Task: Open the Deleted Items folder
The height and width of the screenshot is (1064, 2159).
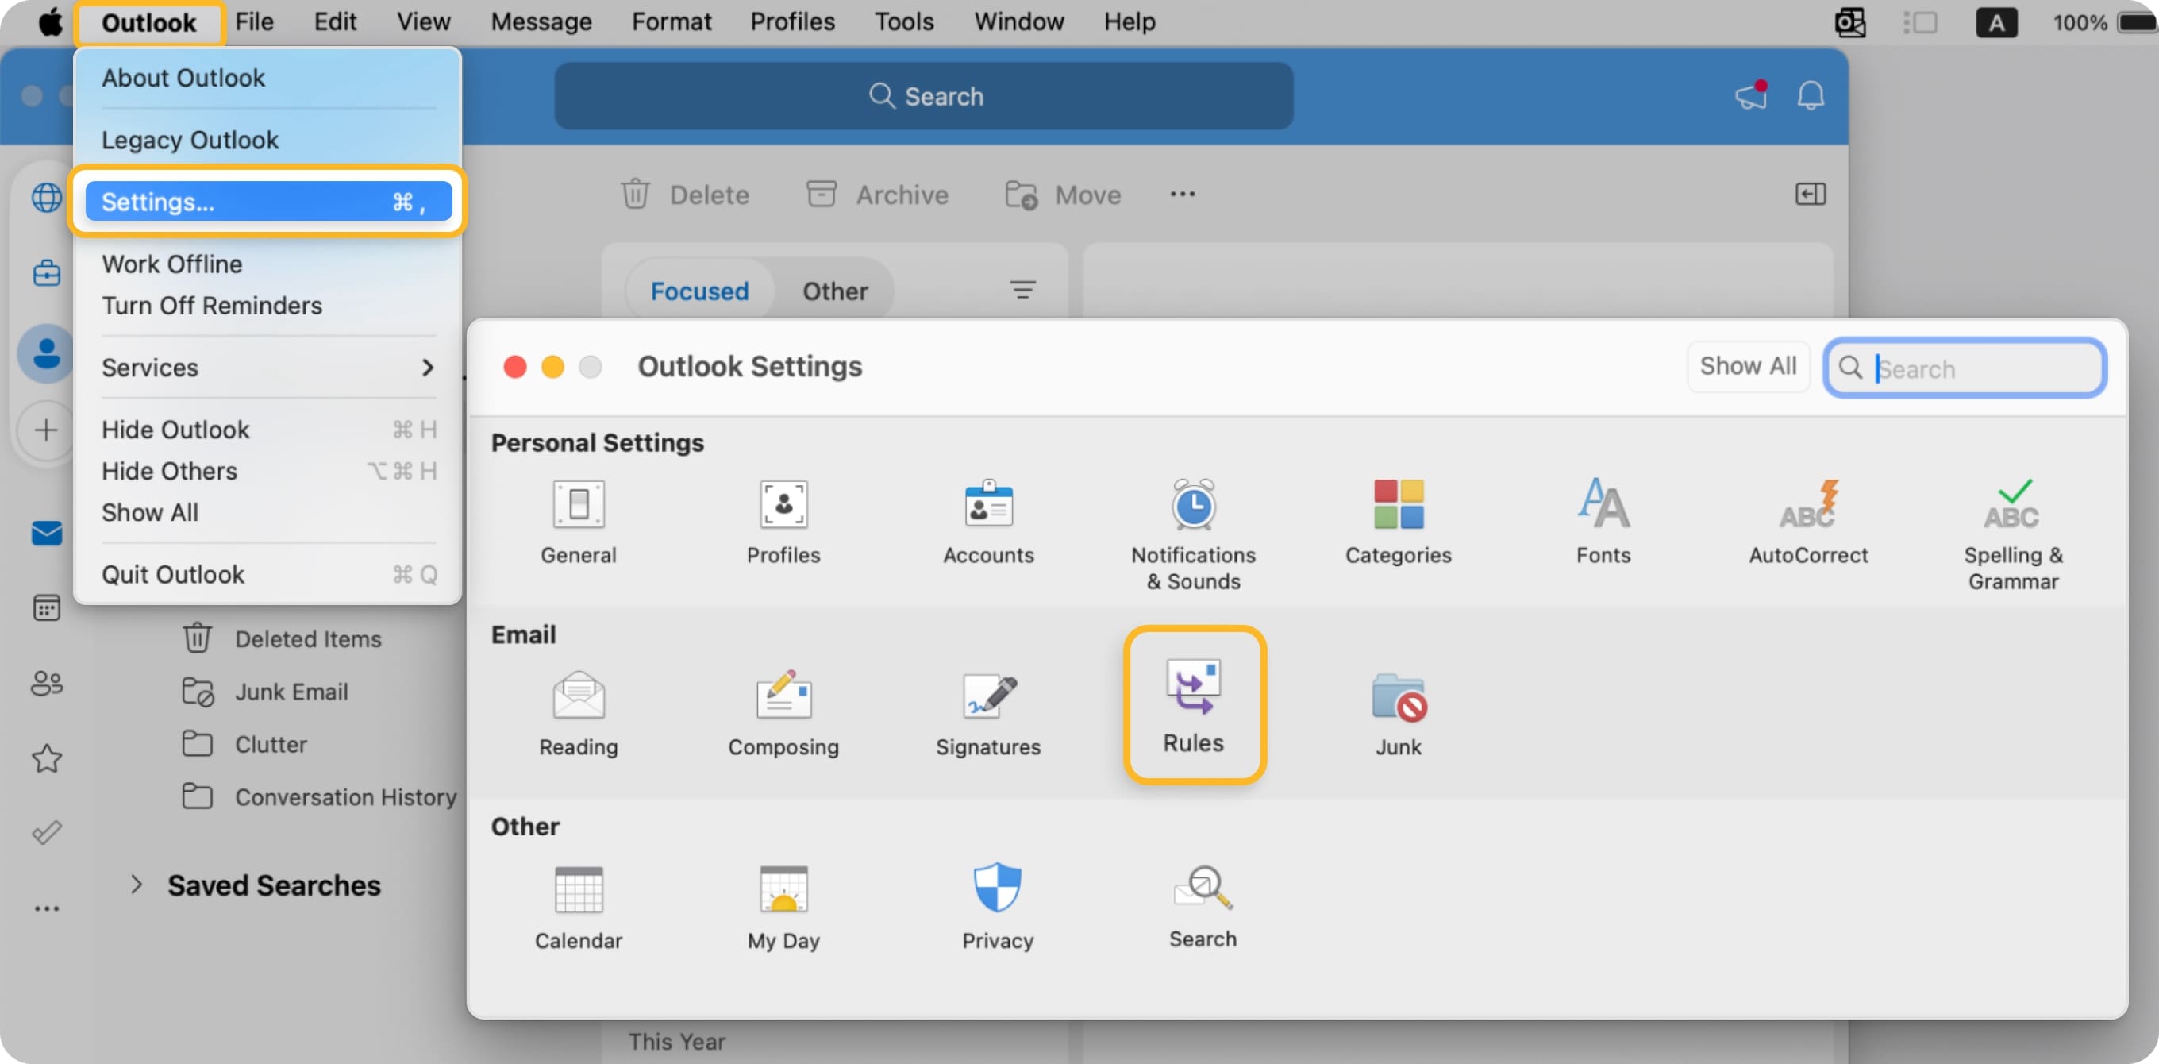Action: tap(308, 638)
